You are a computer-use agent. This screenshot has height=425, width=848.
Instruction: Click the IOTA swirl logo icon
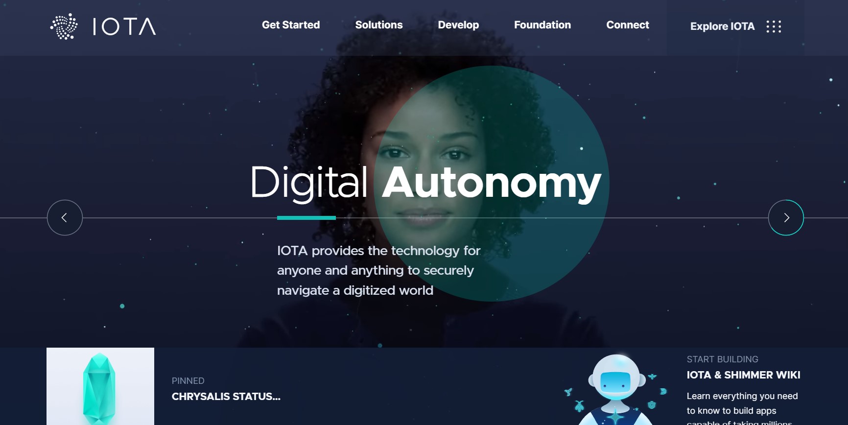pos(64,26)
